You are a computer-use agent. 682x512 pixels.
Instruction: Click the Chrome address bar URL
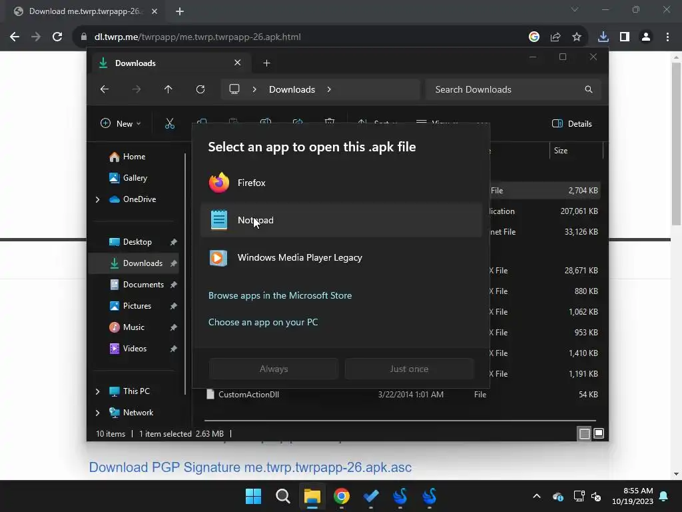(197, 37)
